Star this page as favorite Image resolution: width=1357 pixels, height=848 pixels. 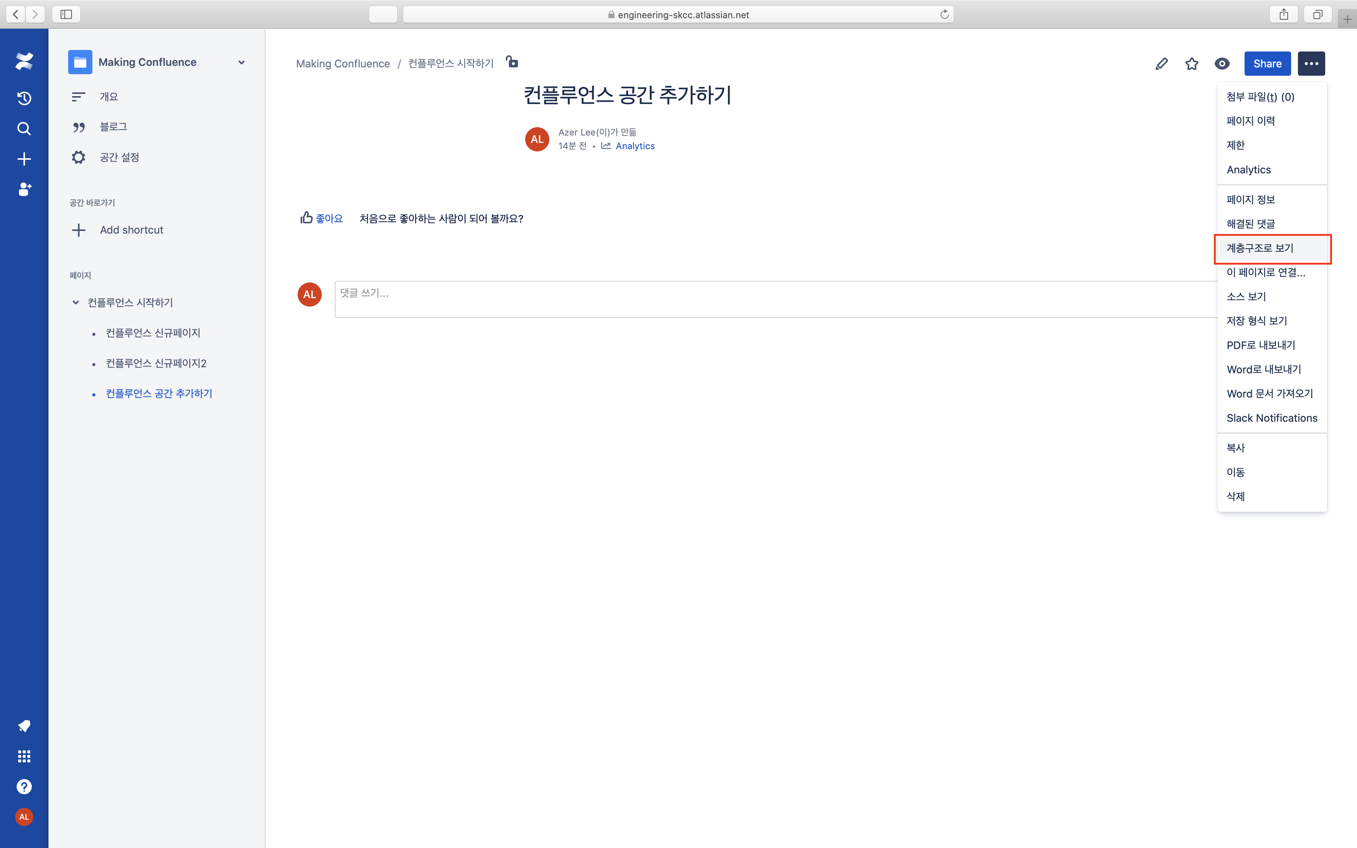[1192, 63]
